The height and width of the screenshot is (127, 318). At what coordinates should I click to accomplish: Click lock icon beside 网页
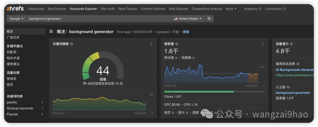click(173, 113)
